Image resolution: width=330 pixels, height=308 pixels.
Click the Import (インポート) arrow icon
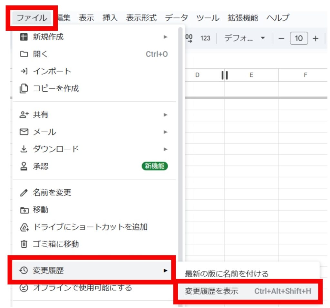point(24,71)
